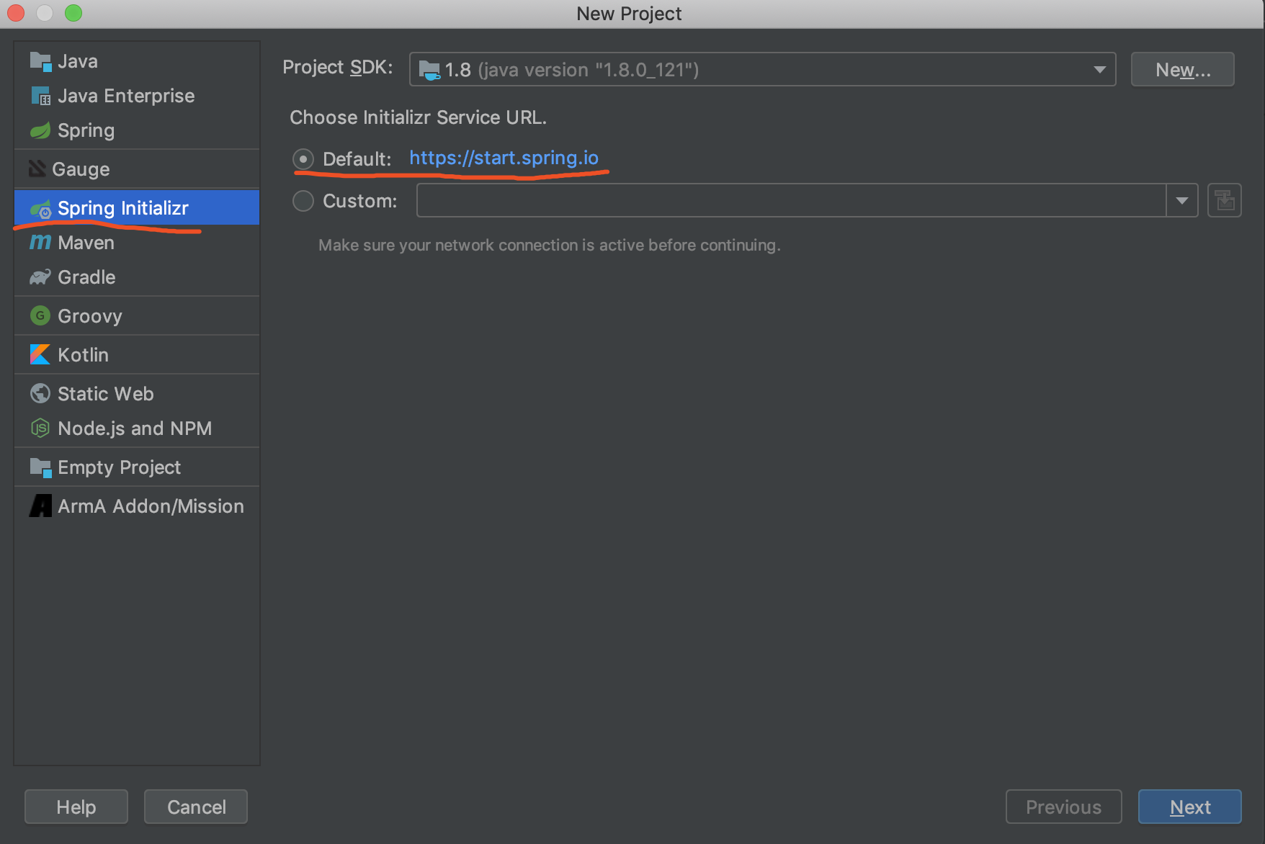Click the network connection notice text
1265x844 pixels.
[x=550, y=246]
